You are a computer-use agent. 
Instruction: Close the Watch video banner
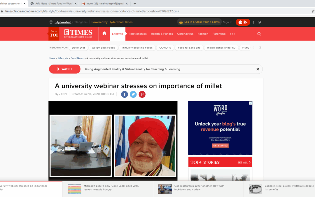click(258, 69)
